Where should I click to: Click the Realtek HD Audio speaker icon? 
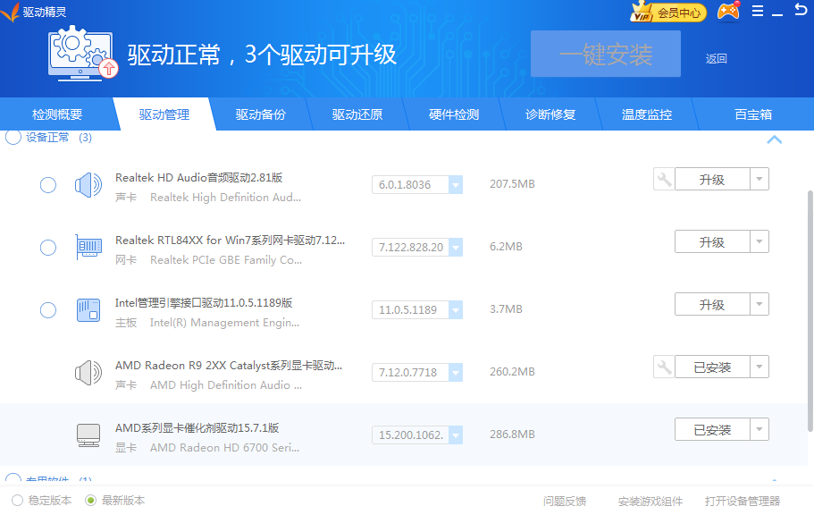pyautogui.click(x=88, y=186)
